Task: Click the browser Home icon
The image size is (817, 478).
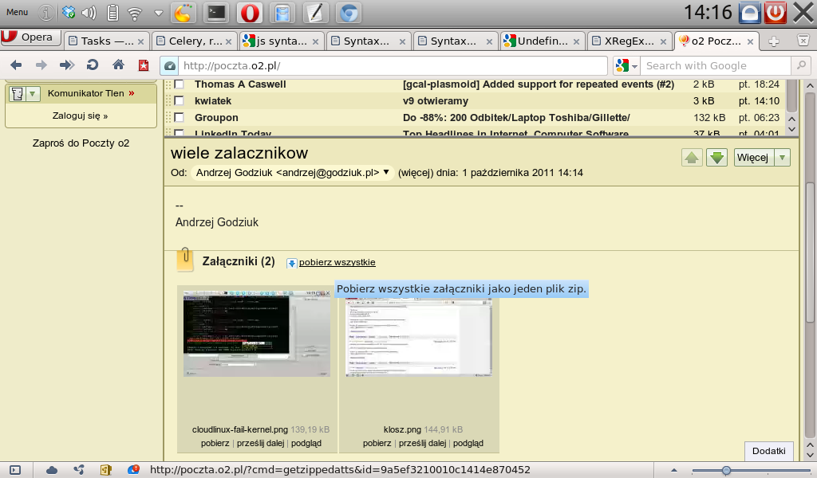Action: coord(118,65)
